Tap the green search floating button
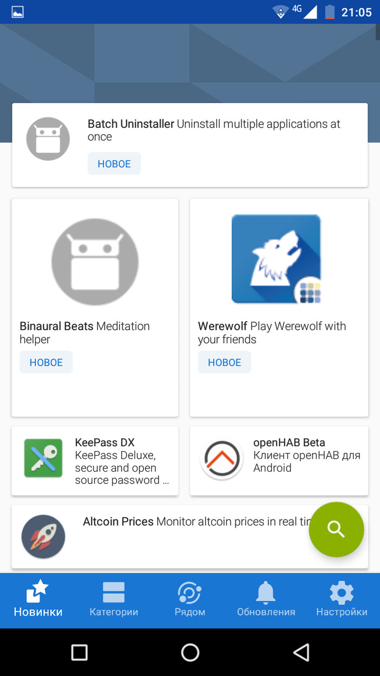 coord(336,529)
